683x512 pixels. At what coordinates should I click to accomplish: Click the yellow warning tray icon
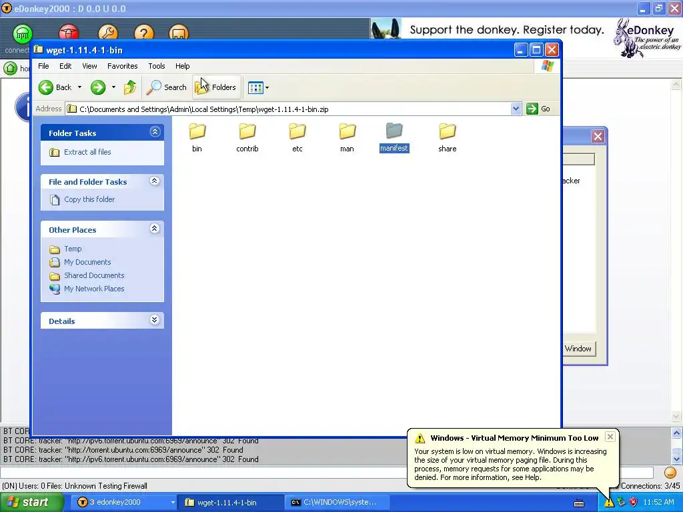tap(608, 503)
